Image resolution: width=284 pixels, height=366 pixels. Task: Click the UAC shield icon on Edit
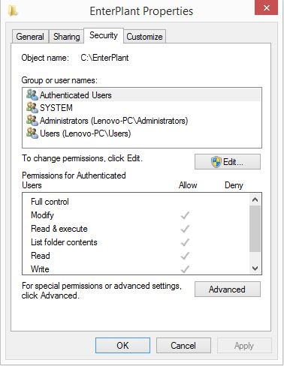click(x=216, y=162)
